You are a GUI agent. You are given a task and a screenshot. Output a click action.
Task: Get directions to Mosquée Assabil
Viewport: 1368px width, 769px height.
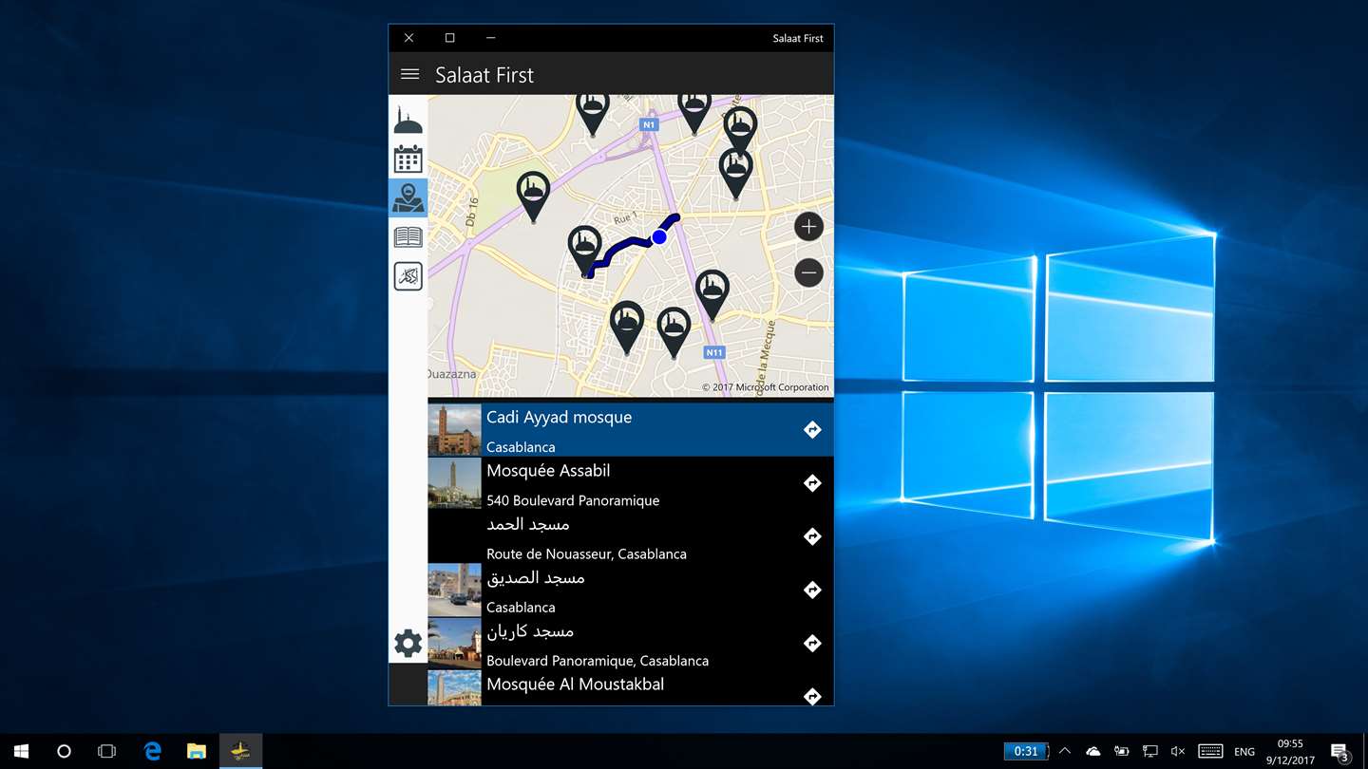coord(812,483)
